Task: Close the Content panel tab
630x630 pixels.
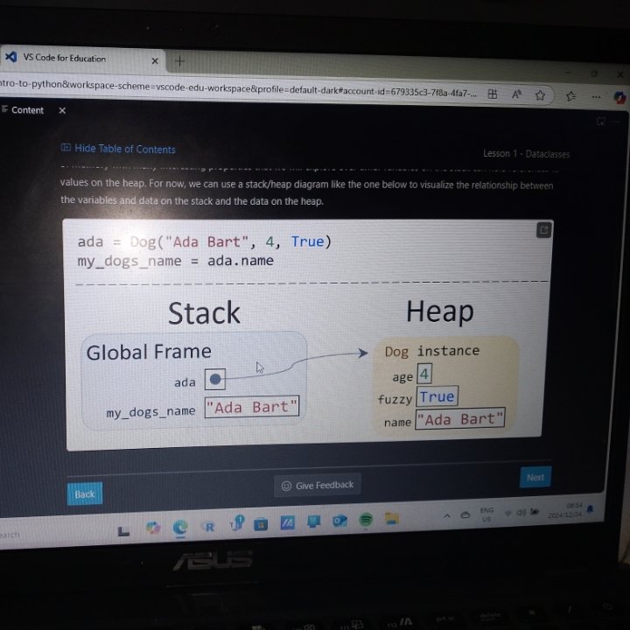Action: (62, 110)
